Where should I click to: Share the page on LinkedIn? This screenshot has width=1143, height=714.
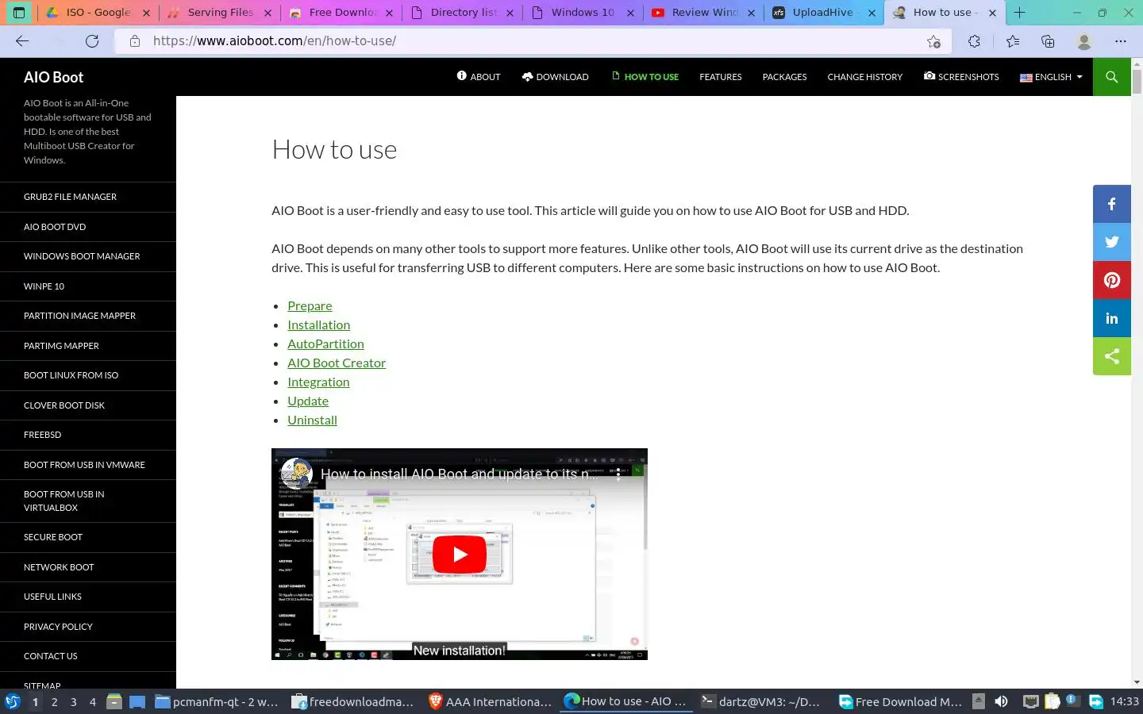pyautogui.click(x=1111, y=318)
